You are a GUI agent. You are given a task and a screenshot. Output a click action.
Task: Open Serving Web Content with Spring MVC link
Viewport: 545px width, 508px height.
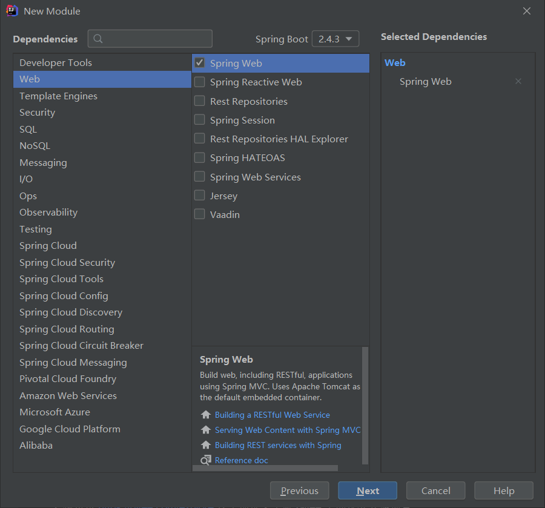288,430
